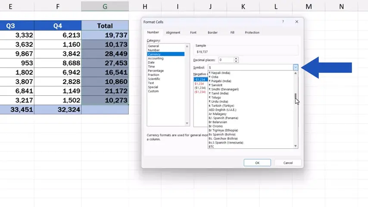The image size is (368, 207).
Task: Pick the Custom category
Action: pos(153,91)
